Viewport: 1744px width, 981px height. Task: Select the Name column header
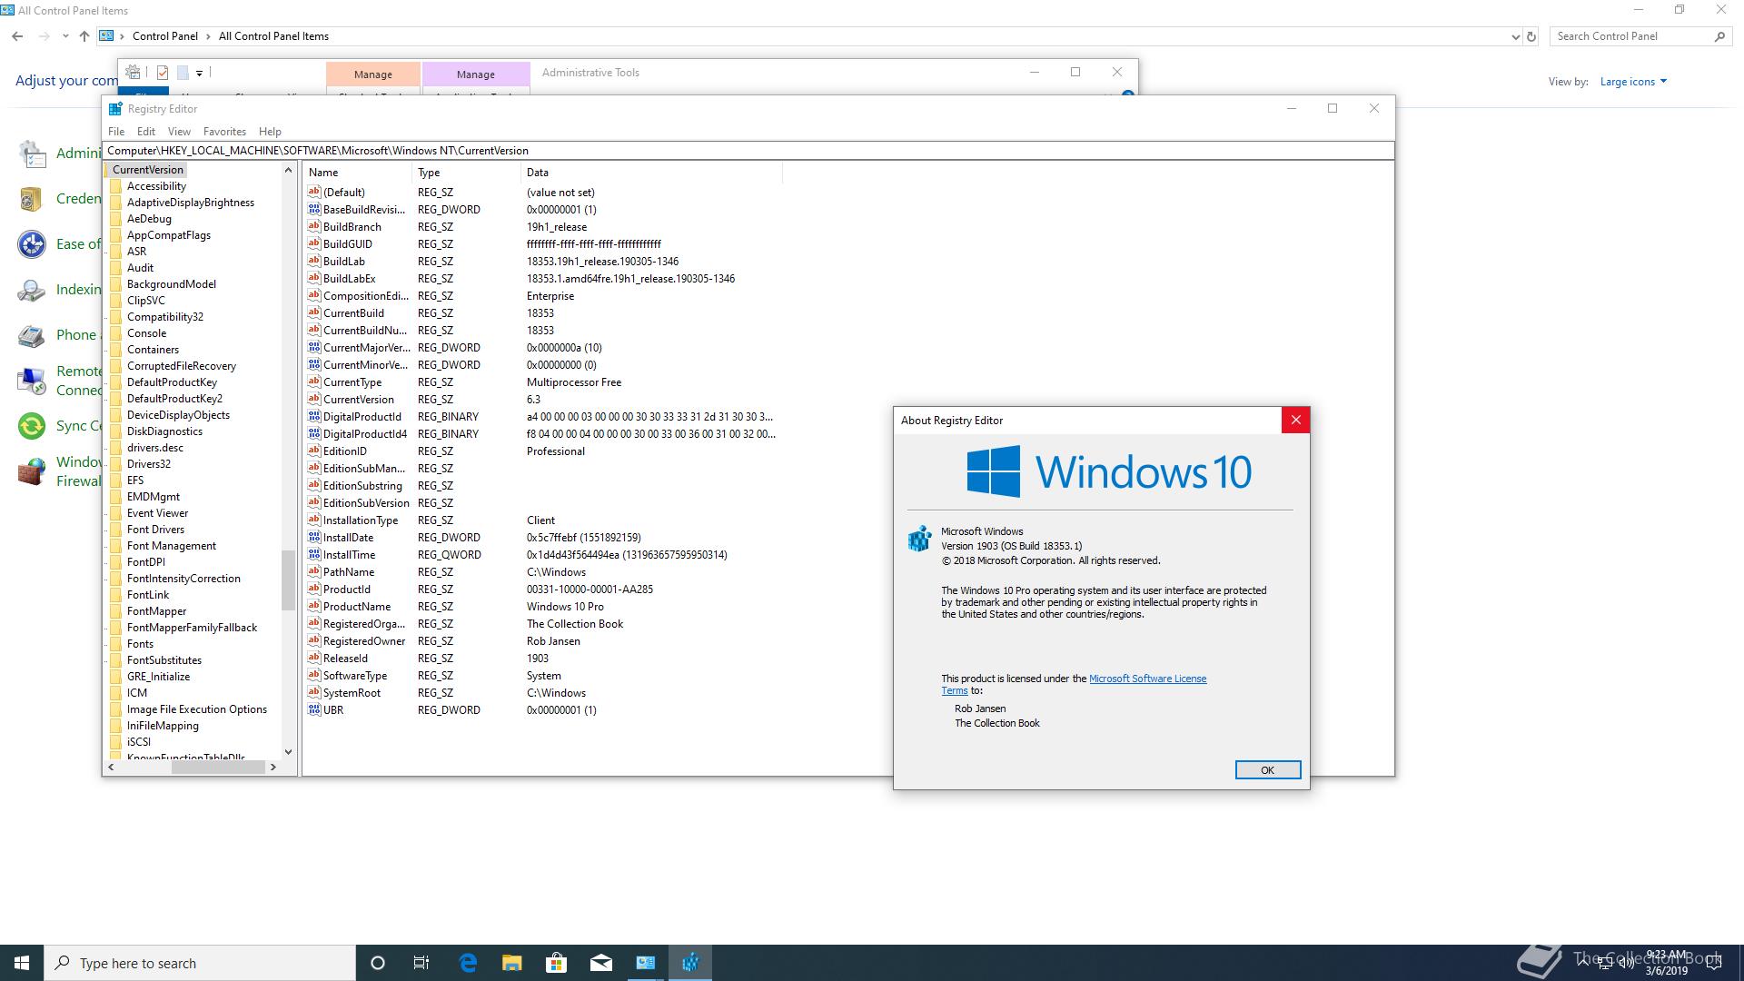click(357, 173)
